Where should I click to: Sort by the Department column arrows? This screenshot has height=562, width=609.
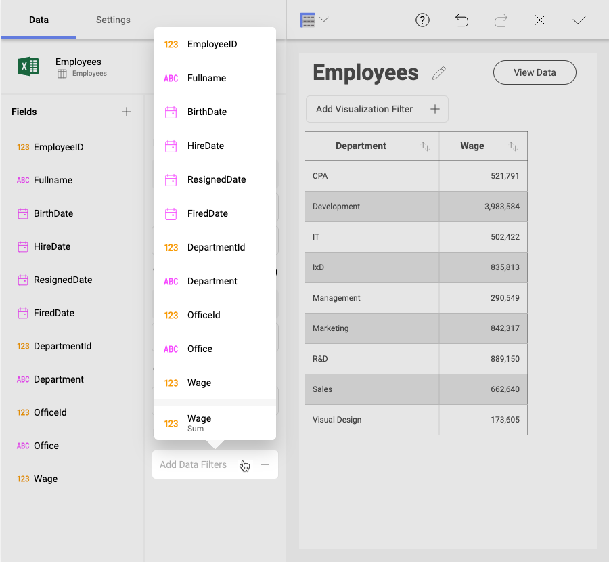click(425, 146)
